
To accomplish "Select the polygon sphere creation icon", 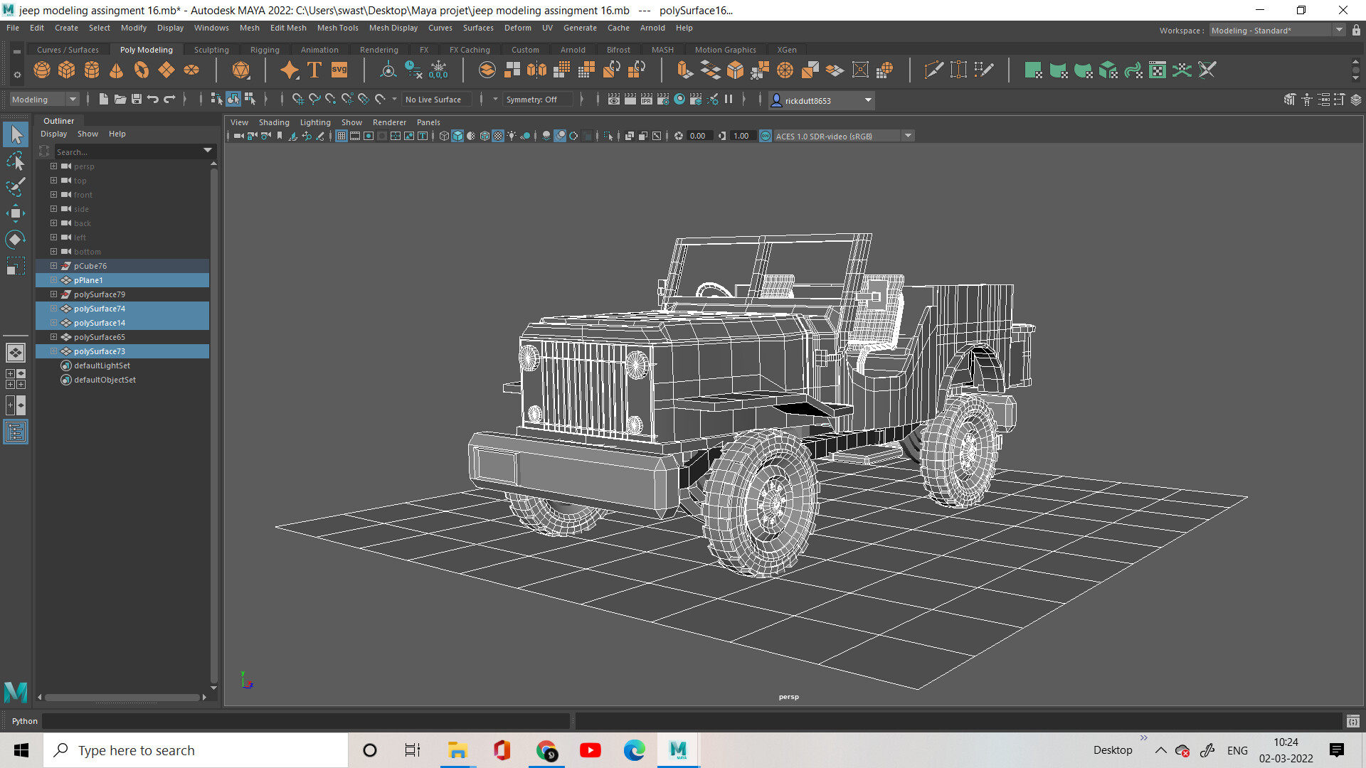I will 41,70.
